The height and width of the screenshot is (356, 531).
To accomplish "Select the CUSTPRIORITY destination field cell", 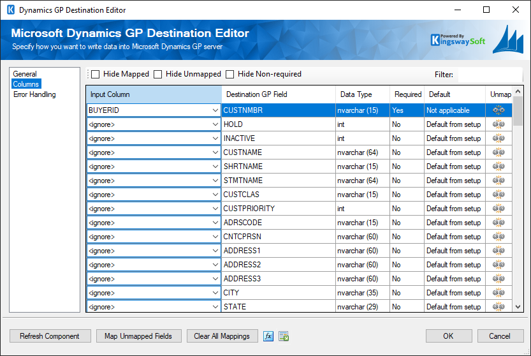I will [x=279, y=209].
